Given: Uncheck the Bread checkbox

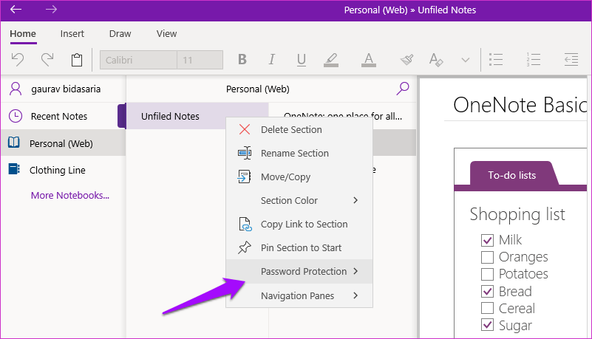Looking at the screenshot, I should point(487,291).
